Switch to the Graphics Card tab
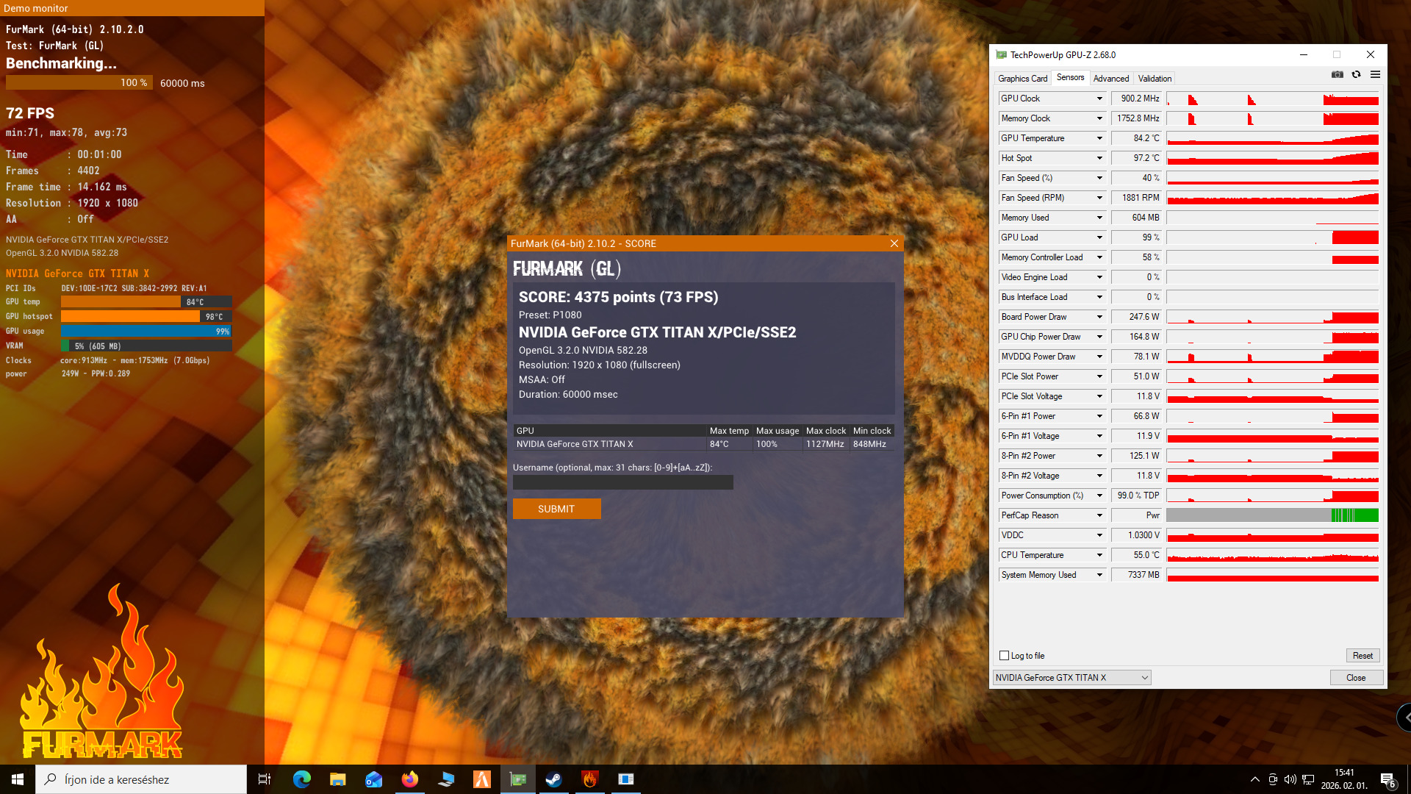This screenshot has height=794, width=1411. click(x=1022, y=79)
